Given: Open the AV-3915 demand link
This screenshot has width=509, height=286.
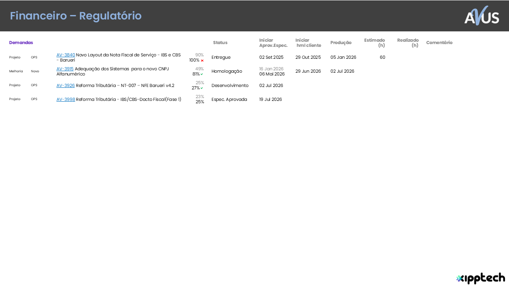Looking at the screenshot, I should pos(65,69).
